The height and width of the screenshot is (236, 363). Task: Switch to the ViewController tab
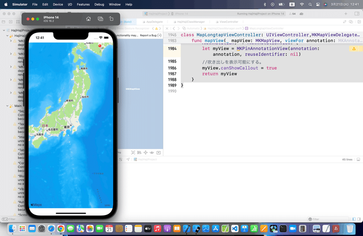227,22
